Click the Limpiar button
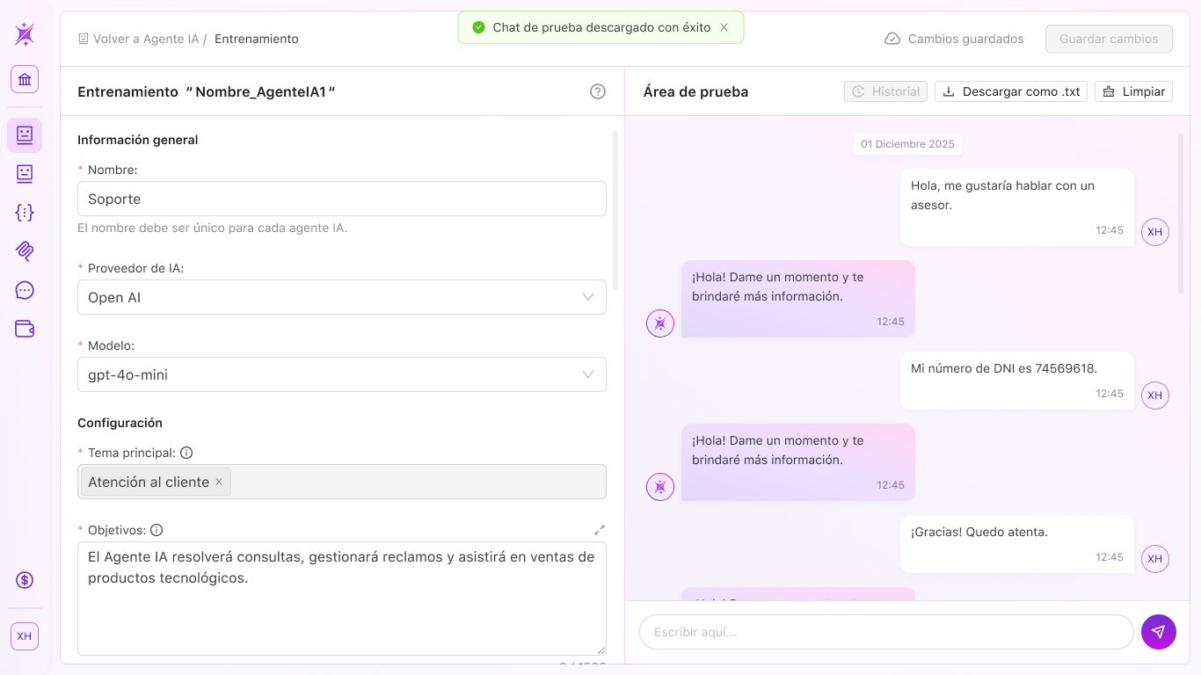Image resolution: width=1201 pixels, height=675 pixels. click(1133, 91)
